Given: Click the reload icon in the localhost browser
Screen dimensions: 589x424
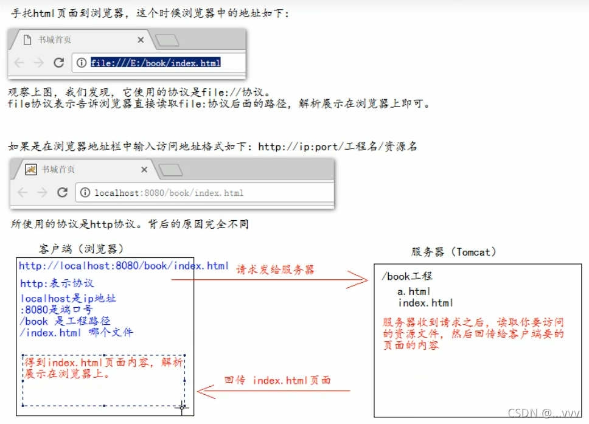Looking at the screenshot, I should click(62, 192).
